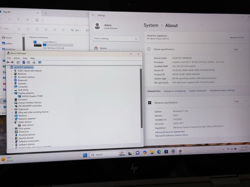Click the Share icon in File Explorer toolbar

54,30
